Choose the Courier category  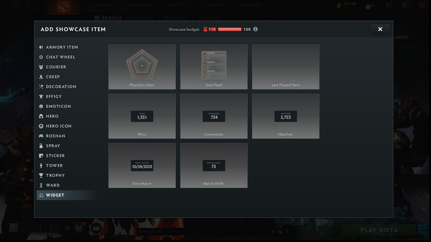(x=67, y=67)
